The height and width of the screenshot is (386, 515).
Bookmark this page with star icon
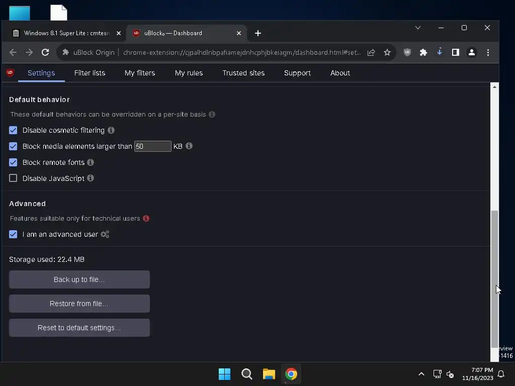pyautogui.click(x=387, y=52)
